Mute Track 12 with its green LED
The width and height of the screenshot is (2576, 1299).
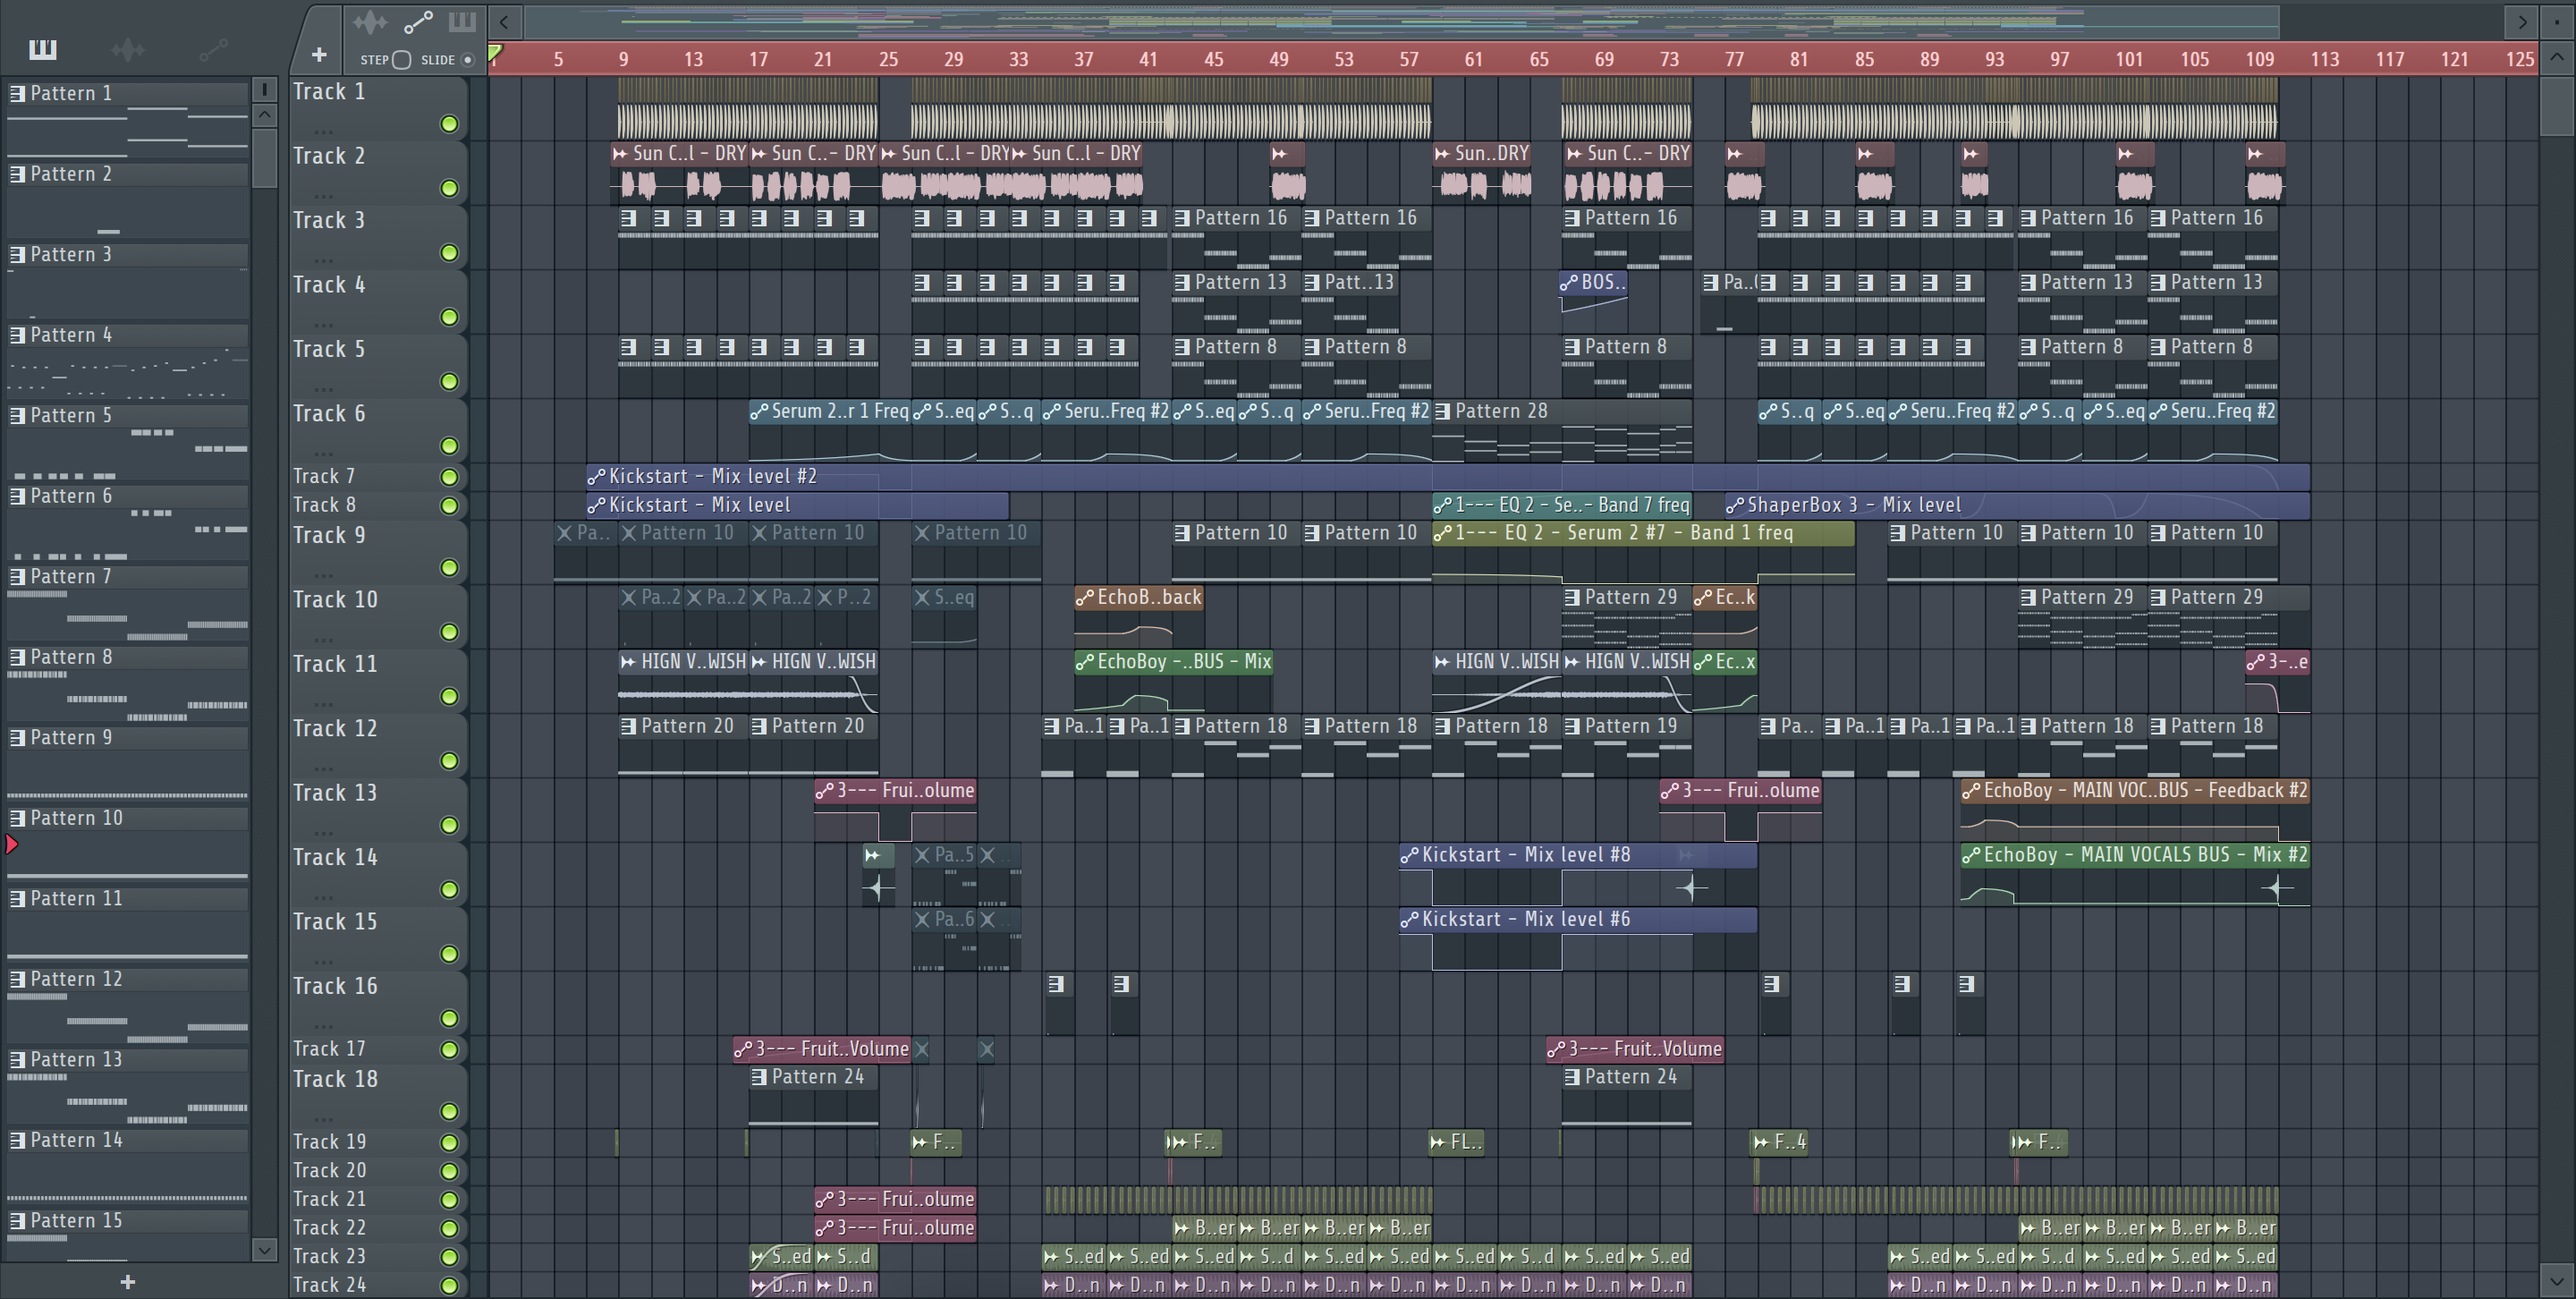[x=449, y=761]
